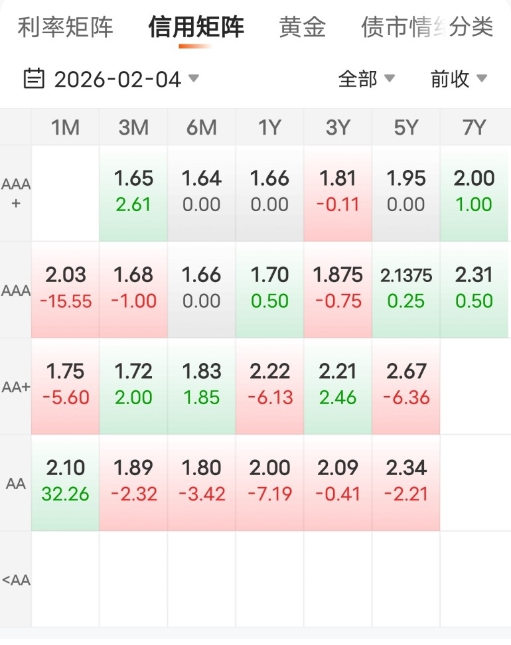Open the AAA+ 3M cell showing 1.65

click(133, 192)
